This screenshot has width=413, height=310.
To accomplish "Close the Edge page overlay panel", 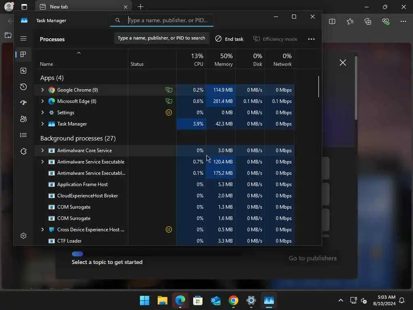I will [343, 63].
